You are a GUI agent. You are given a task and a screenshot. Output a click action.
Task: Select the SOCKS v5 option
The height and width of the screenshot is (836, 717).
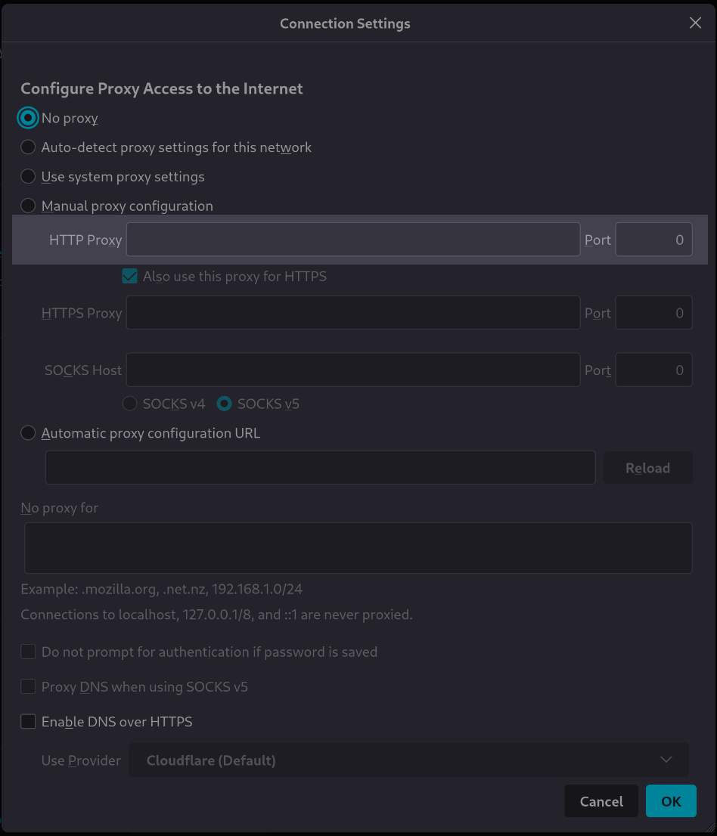tap(224, 404)
